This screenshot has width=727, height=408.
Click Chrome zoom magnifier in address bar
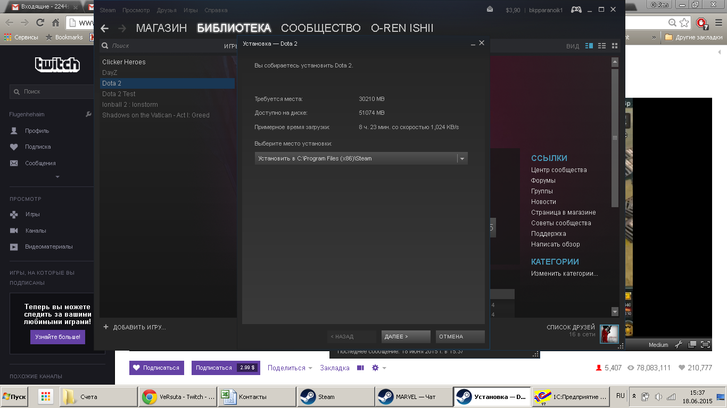tap(673, 23)
